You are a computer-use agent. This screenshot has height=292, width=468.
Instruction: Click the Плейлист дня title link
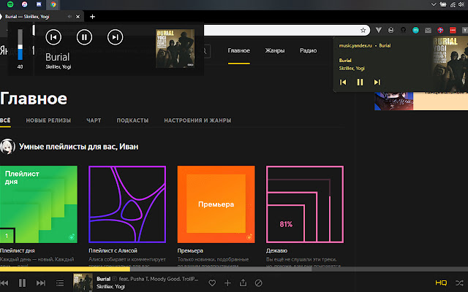[18, 250]
